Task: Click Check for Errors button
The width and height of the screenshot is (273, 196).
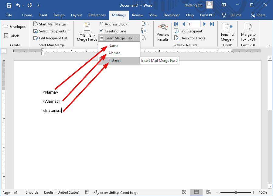Action: [189, 38]
